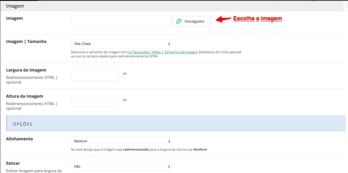This screenshot has height=173, width=348.
Task: Click the Imagem path input field
Action: click(121, 21)
